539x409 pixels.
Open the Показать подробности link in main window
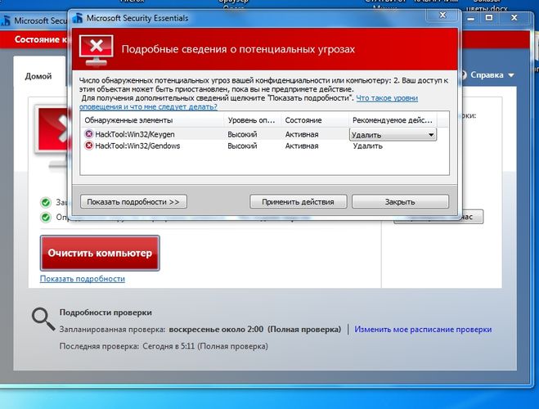point(83,279)
